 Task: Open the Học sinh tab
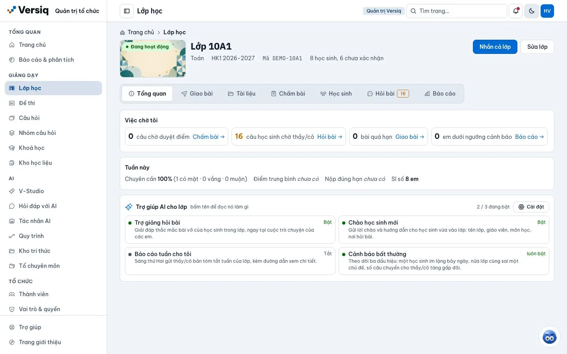(x=336, y=94)
